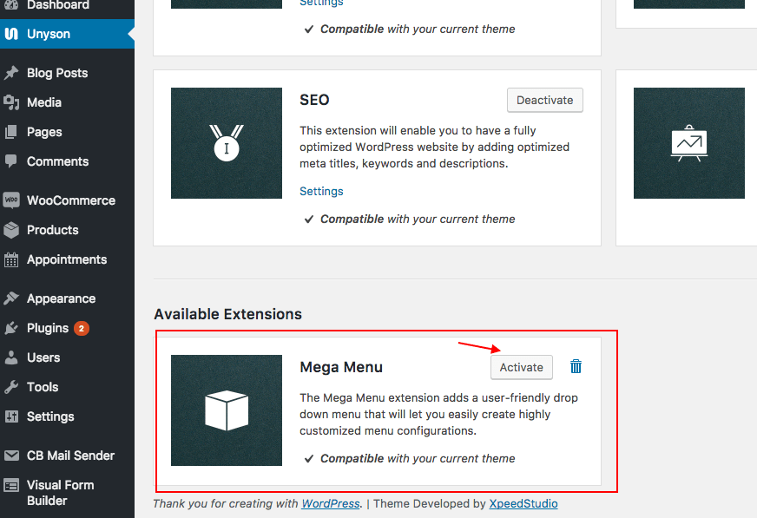Click the Settings sliders icon in sidebar
The height and width of the screenshot is (518, 757).
[11, 416]
